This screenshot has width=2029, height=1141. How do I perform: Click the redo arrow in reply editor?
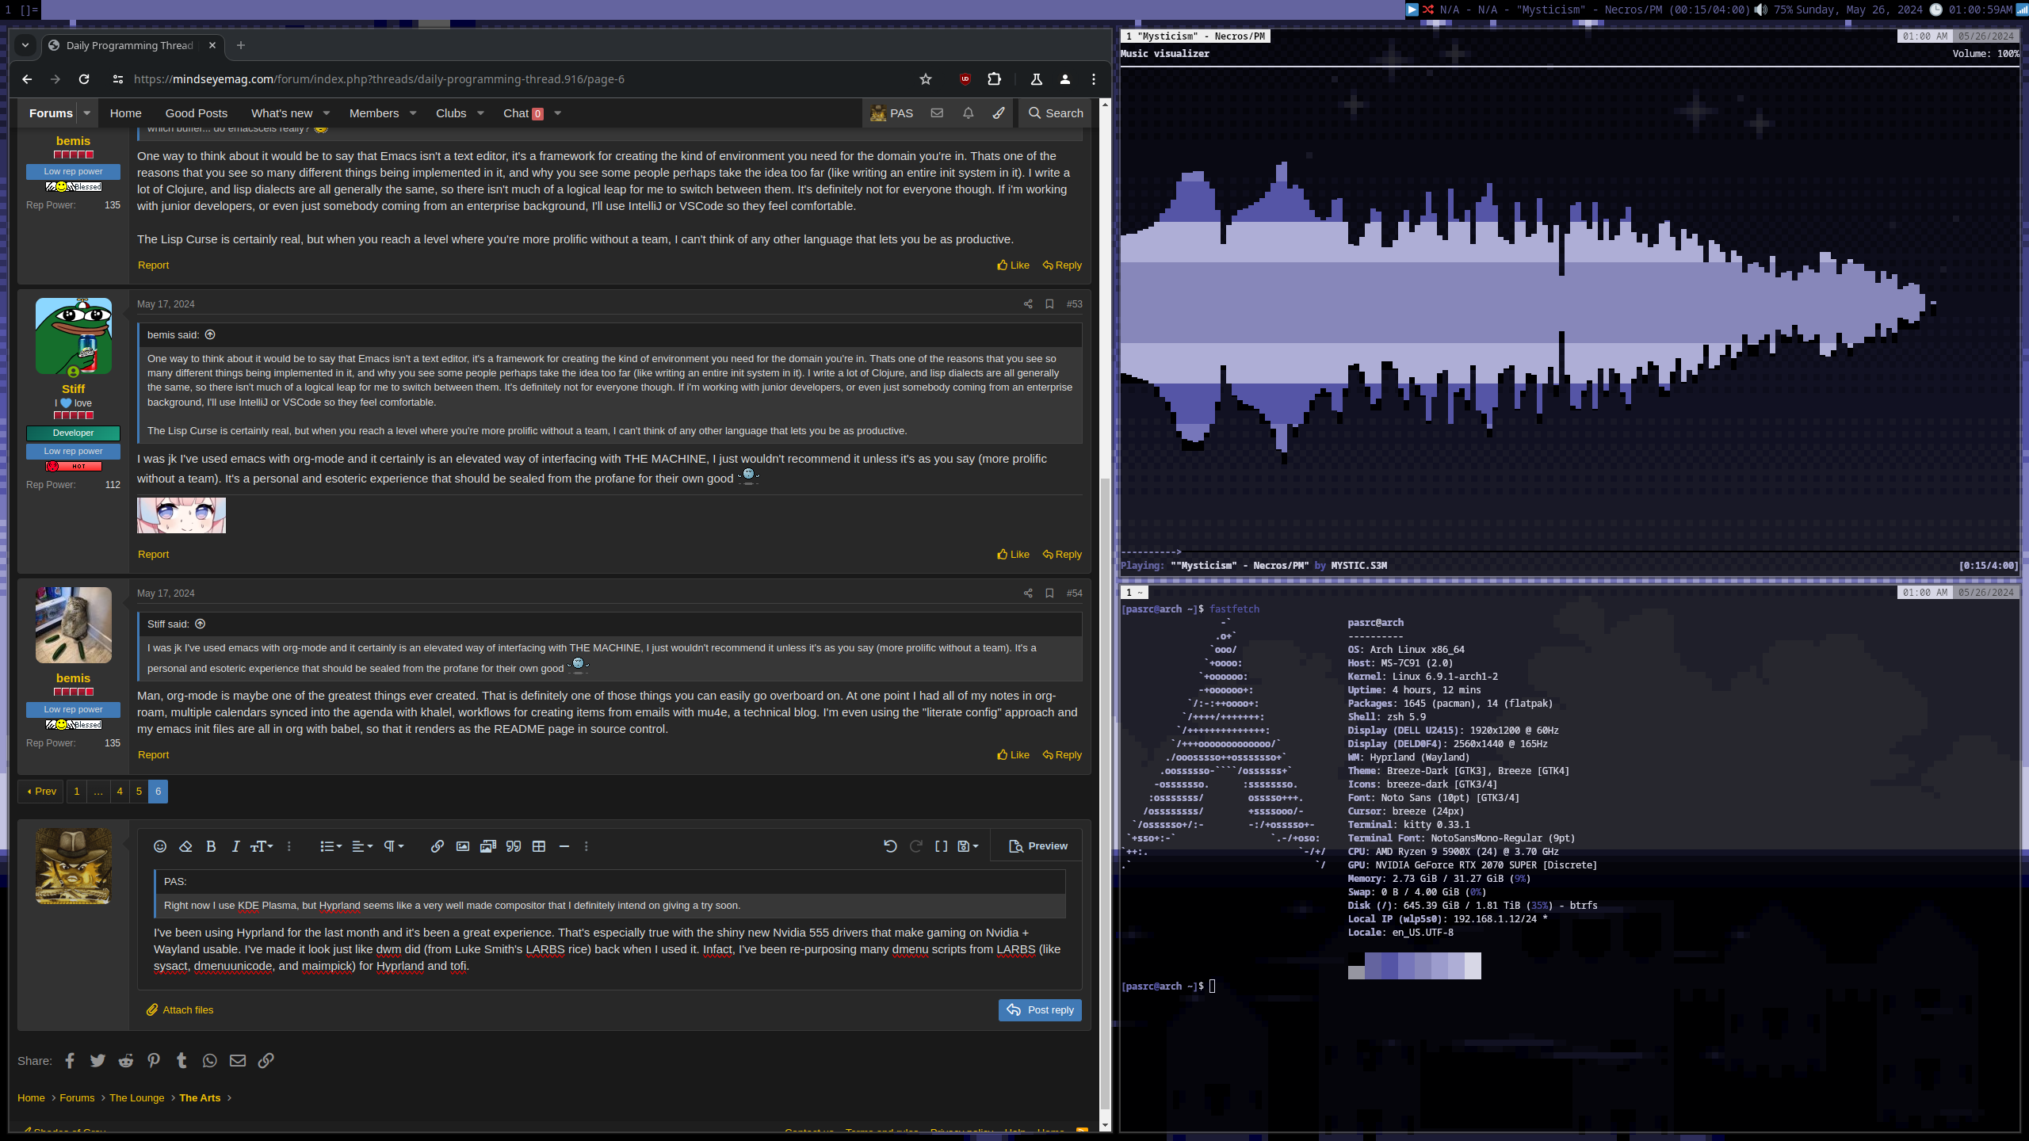coord(916,846)
